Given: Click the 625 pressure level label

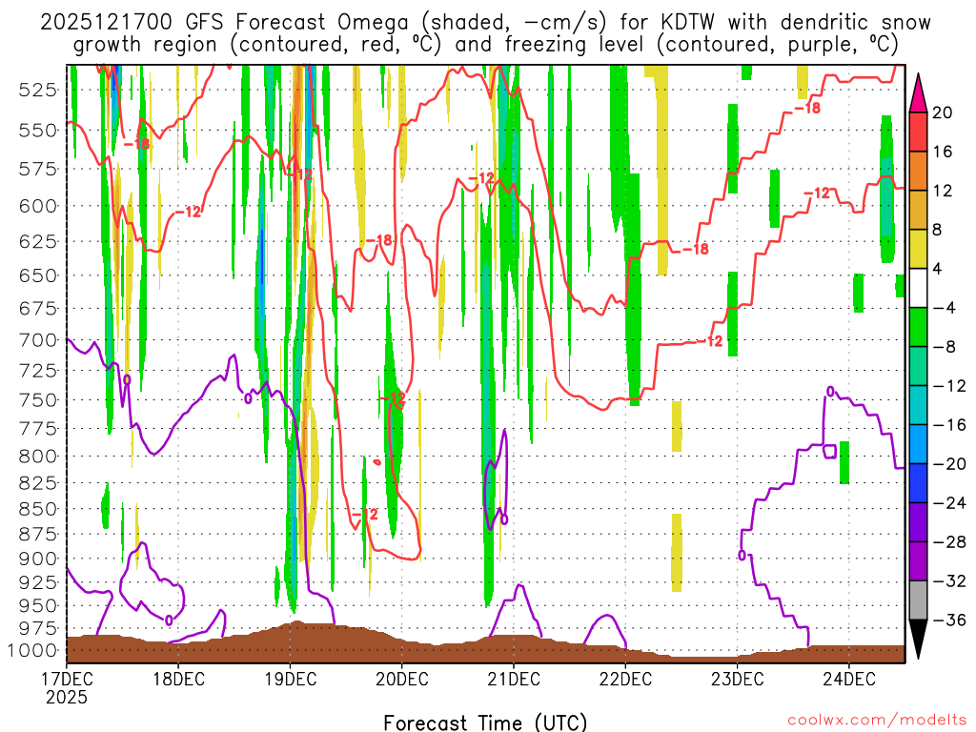Looking at the screenshot, I should (x=37, y=241).
